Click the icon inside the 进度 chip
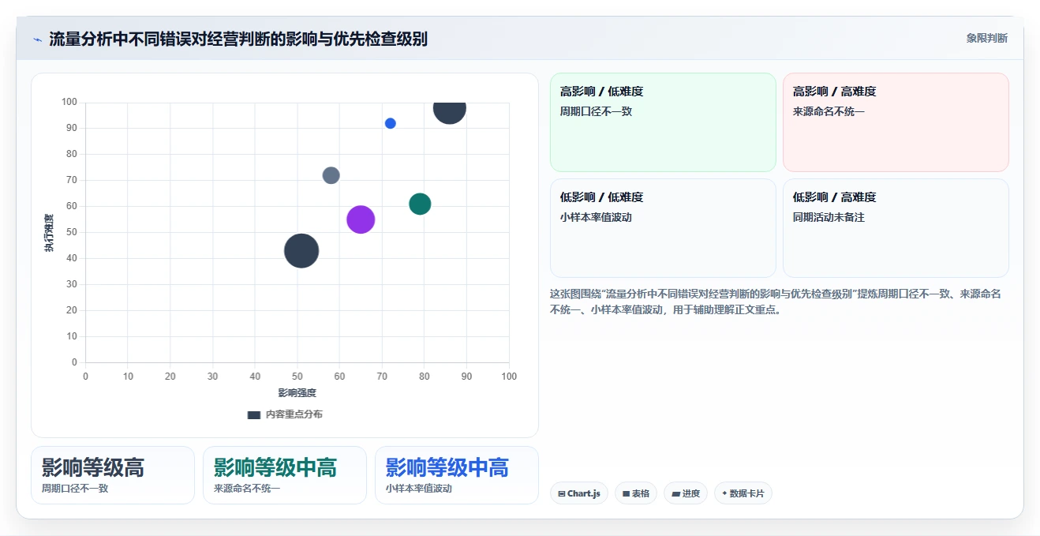1040x536 pixels. [675, 494]
